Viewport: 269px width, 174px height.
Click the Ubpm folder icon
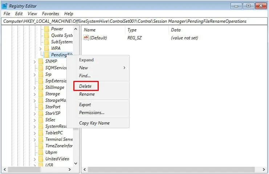(41, 152)
